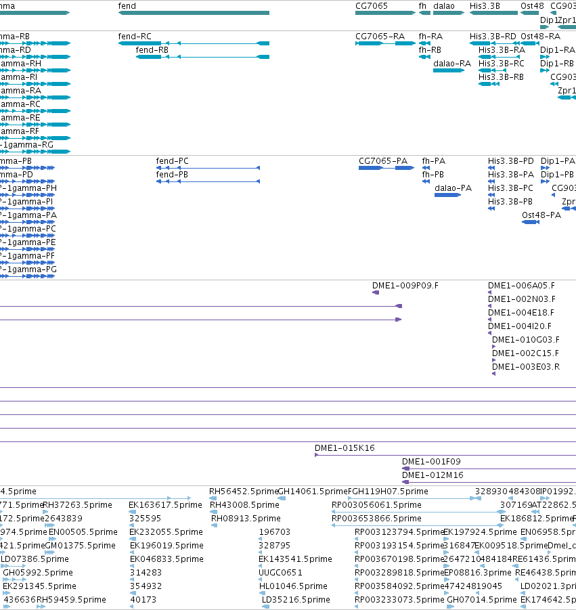Click the DME1-009P09.F feature

click(x=376, y=292)
